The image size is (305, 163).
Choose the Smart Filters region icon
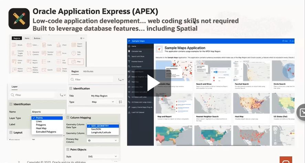[62, 70]
